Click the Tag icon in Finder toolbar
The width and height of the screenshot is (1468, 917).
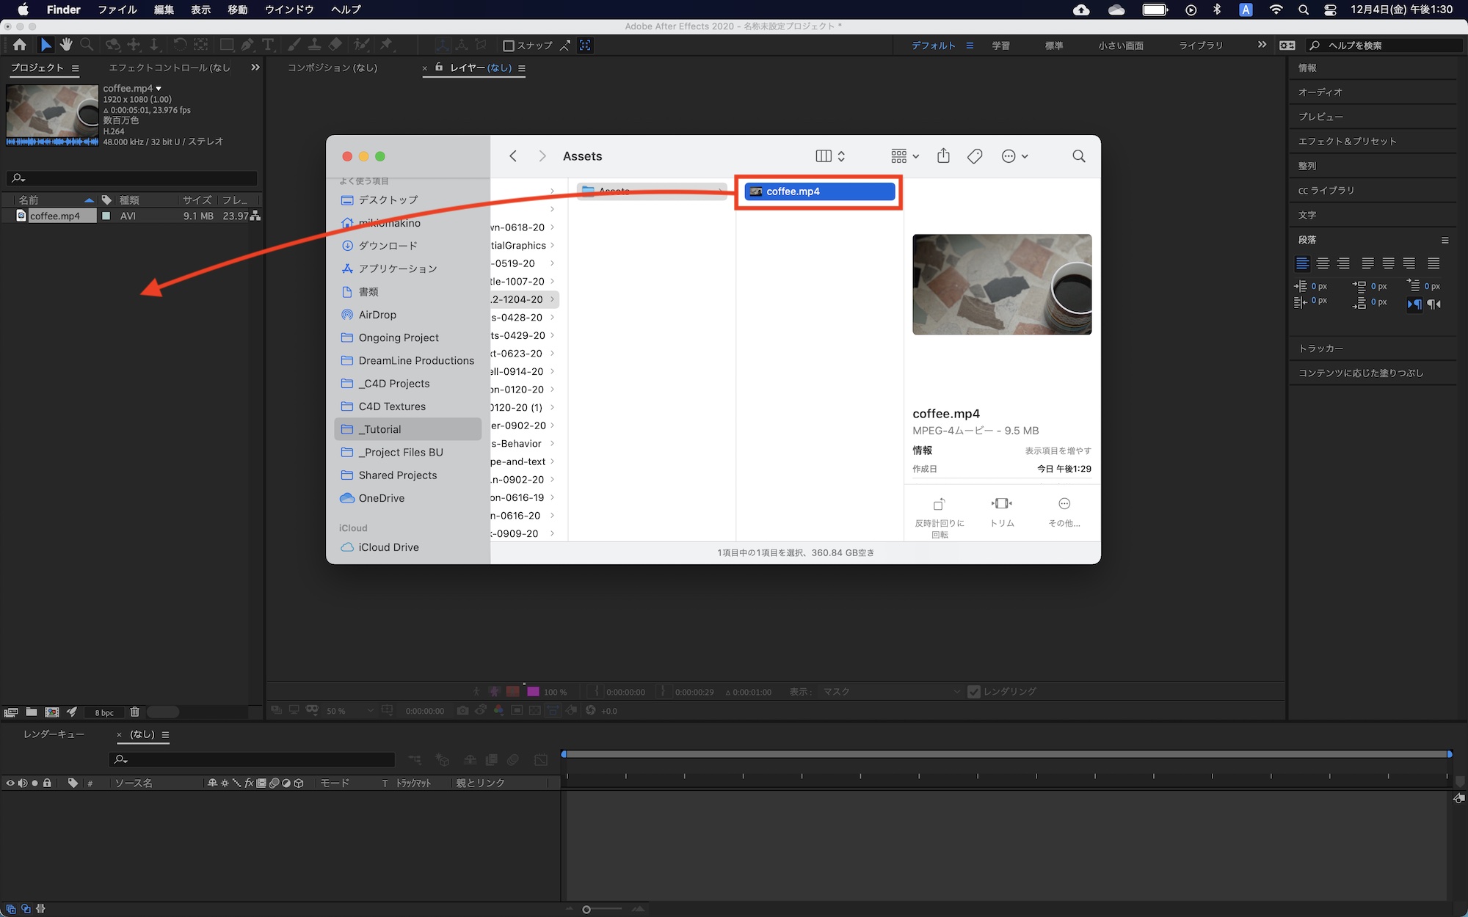(975, 156)
